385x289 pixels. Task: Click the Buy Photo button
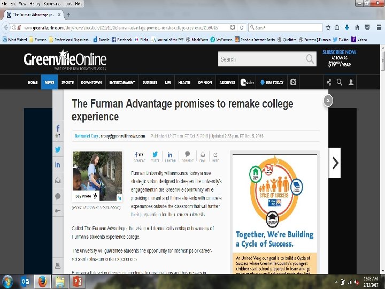[86, 196]
